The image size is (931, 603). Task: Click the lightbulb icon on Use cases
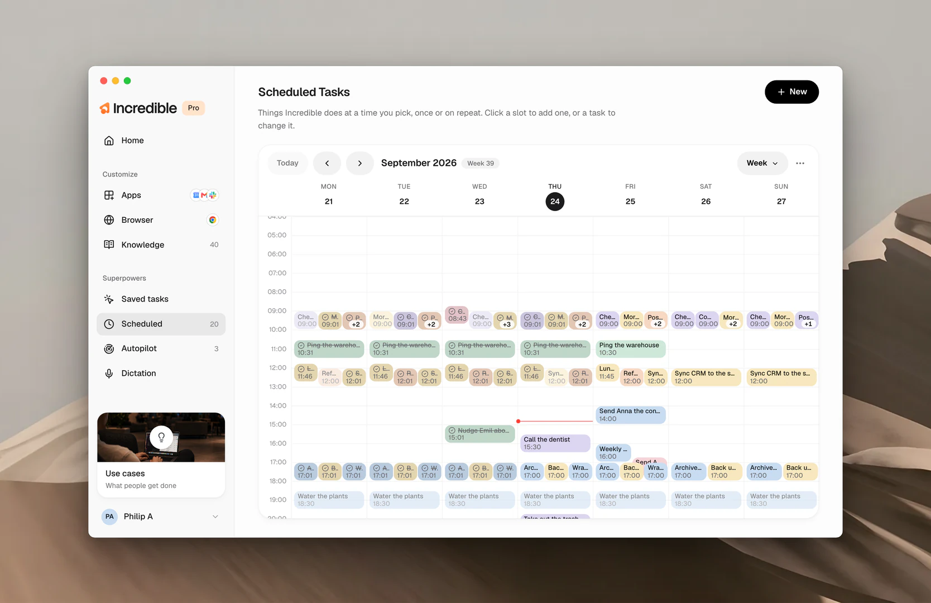click(x=161, y=437)
